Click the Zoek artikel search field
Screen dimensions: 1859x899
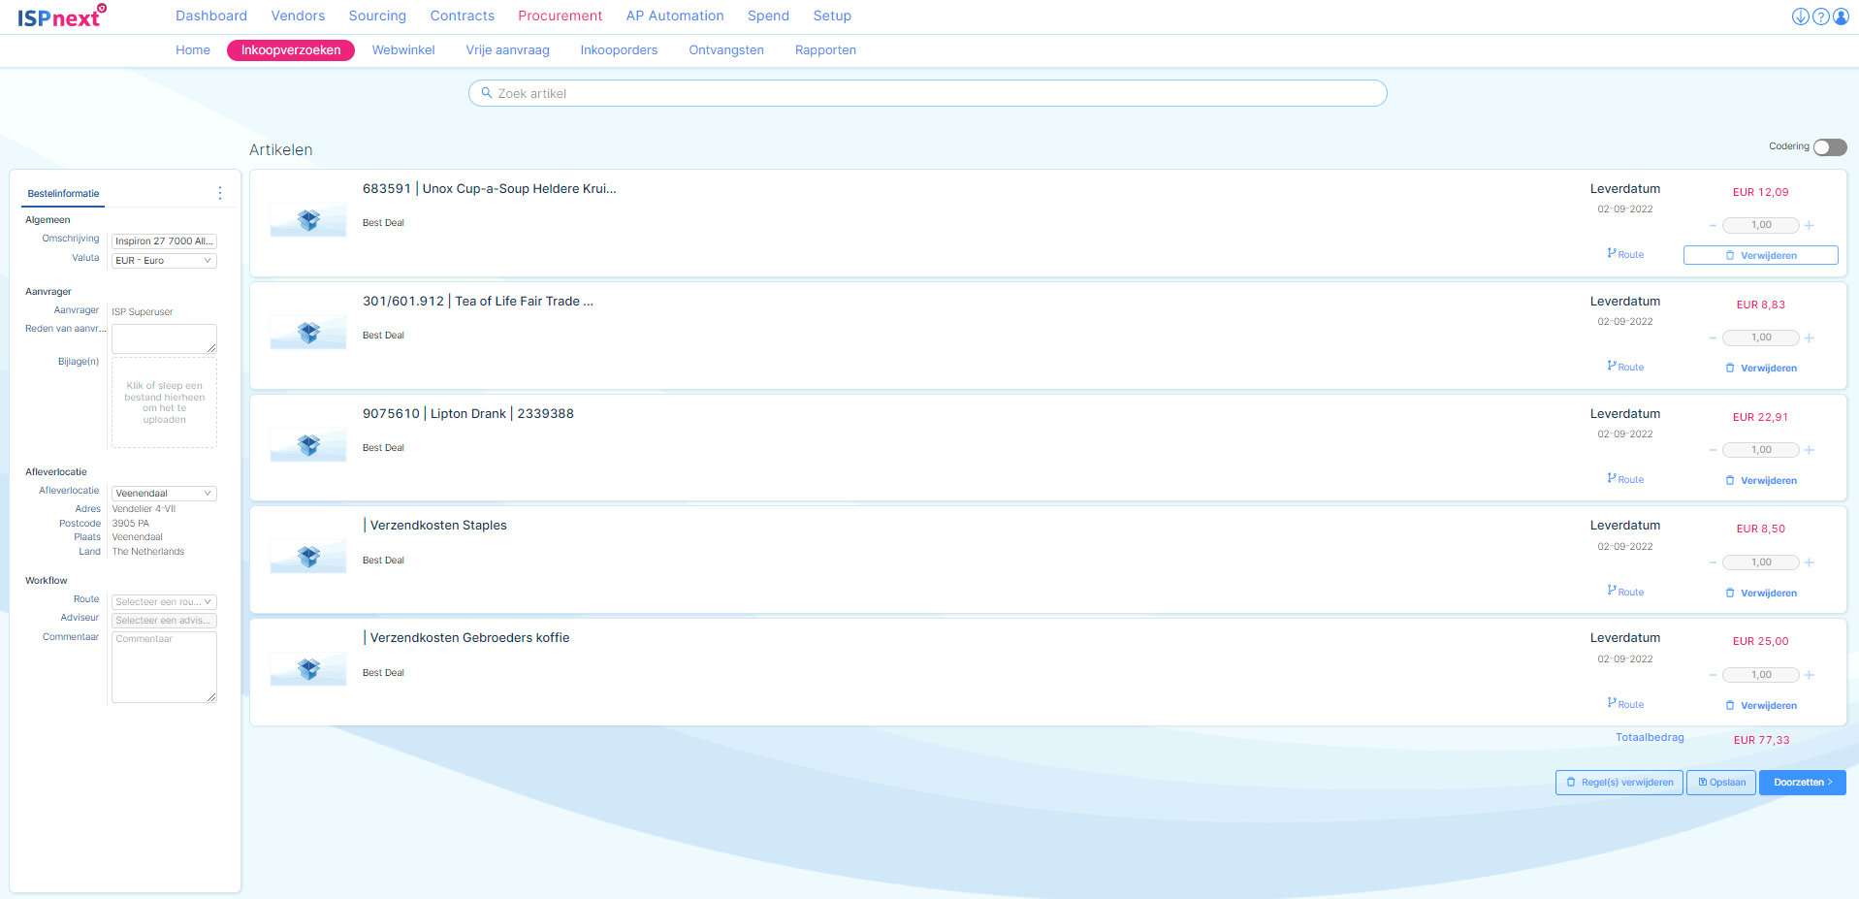928,93
